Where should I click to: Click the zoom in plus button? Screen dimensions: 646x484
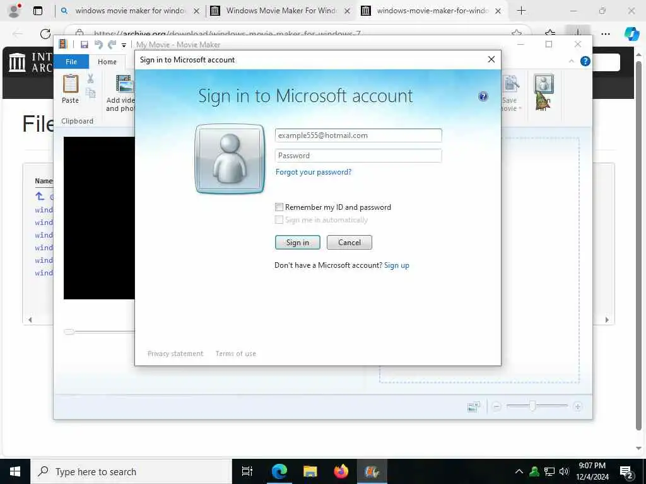[577, 406]
